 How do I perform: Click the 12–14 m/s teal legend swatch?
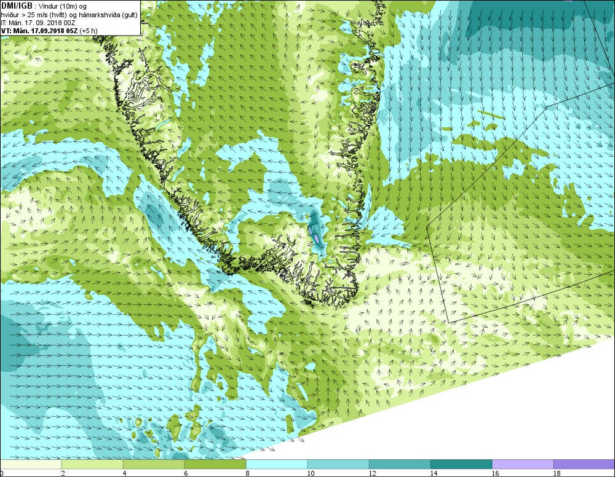[400, 464]
